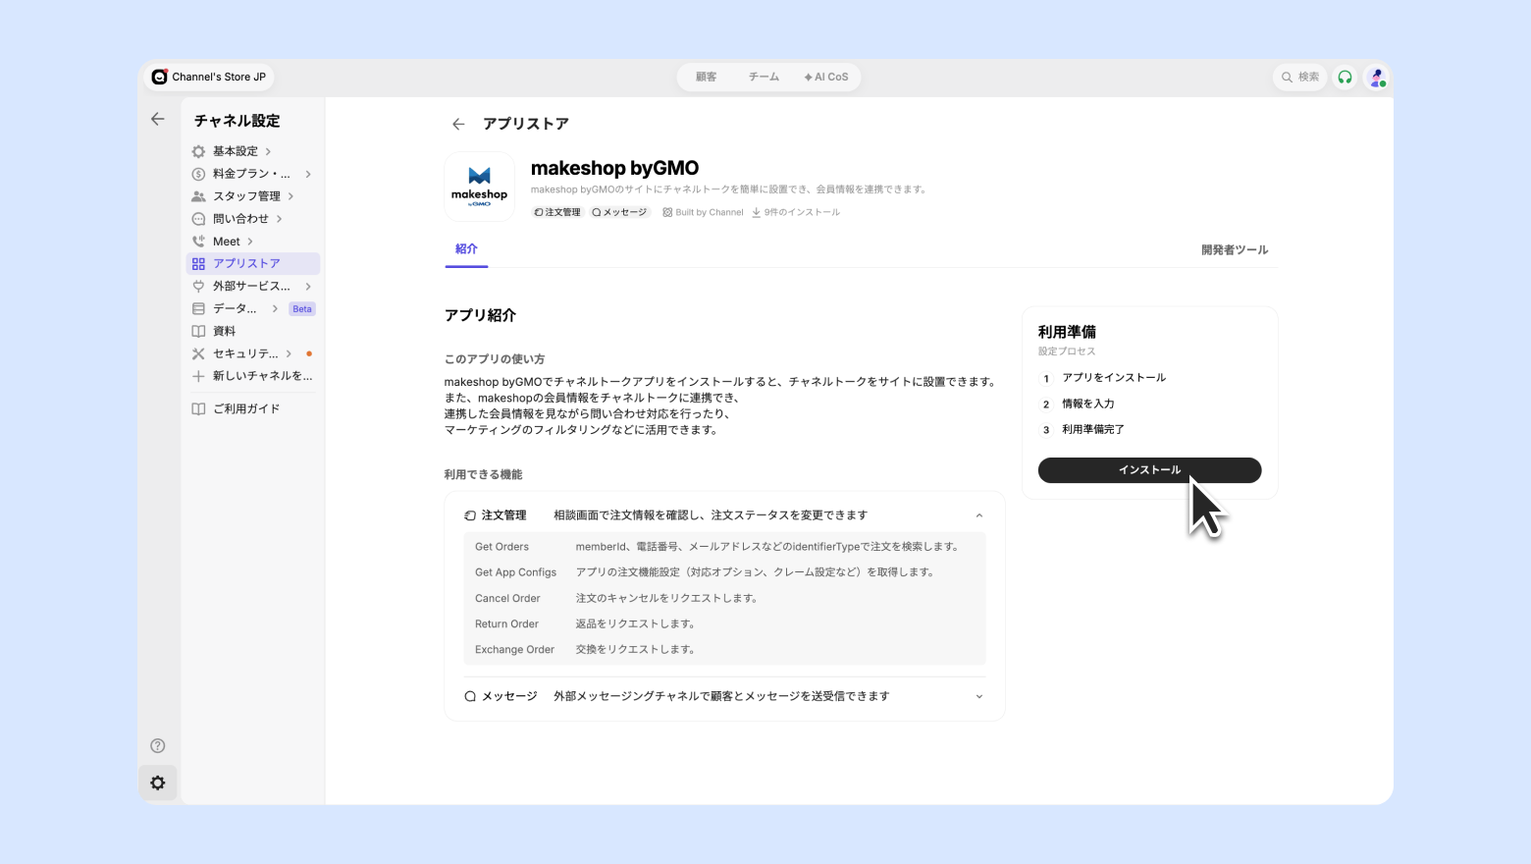Click the 9件のインストール count text
The height and width of the screenshot is (864, 1531).
coord(802,212)
